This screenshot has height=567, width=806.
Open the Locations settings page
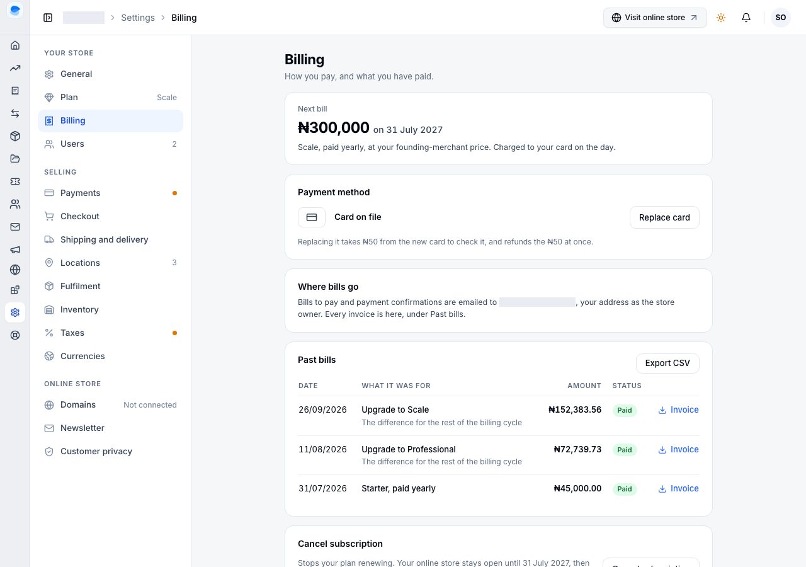(110, 263)
